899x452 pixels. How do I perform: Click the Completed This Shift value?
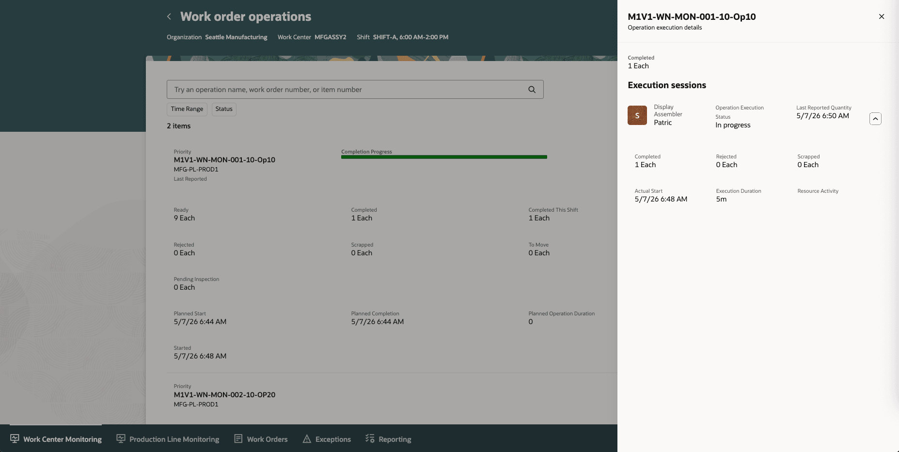pyautogui.click(x=539, y=218)
